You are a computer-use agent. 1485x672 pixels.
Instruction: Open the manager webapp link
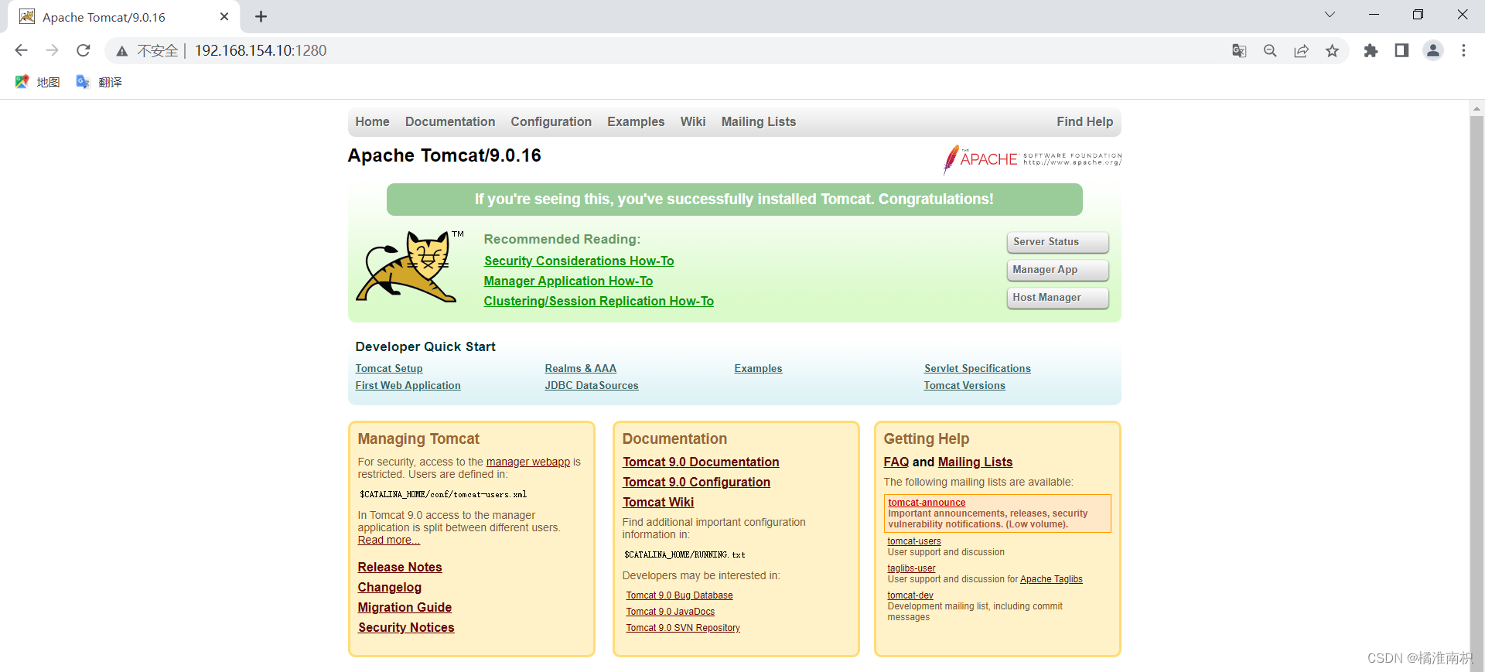(527, 462)
